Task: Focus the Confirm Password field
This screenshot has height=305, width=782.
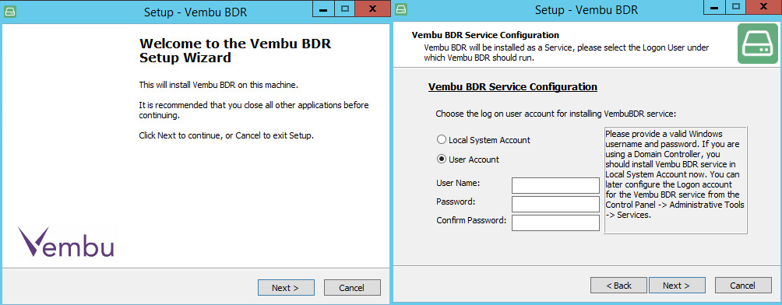Action: (555, 223)
